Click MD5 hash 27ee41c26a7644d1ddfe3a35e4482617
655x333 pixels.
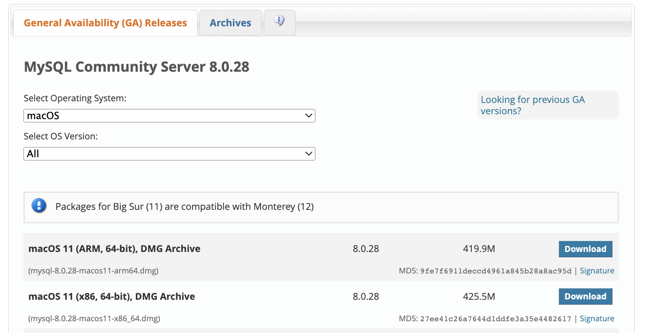pyautogui.click(x=496, y=319)
